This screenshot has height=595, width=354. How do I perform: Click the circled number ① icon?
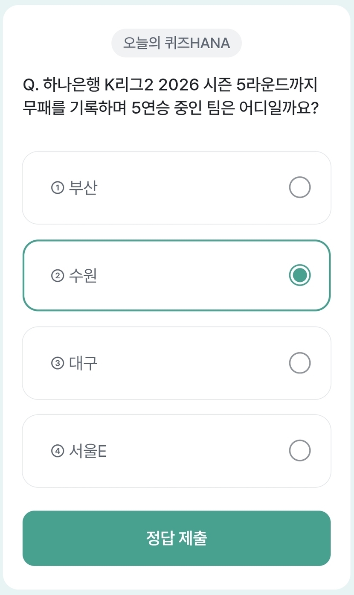57,188
